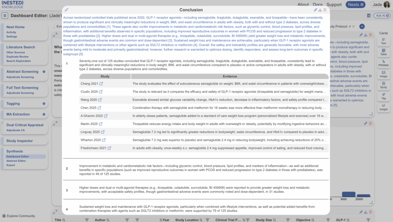
Task: Open Wharton 2025 external link icon
Action: 104,140
